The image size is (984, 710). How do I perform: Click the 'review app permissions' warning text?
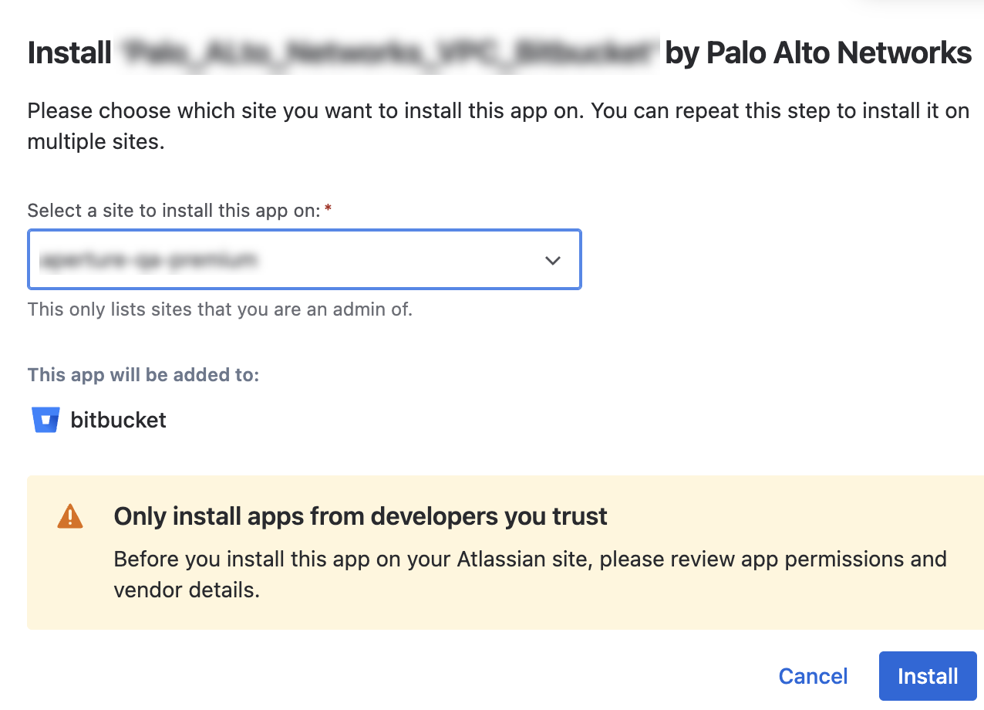(780, 559)
